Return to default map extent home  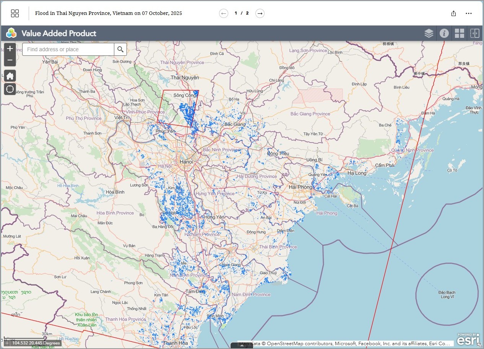[x=10, y=76]
